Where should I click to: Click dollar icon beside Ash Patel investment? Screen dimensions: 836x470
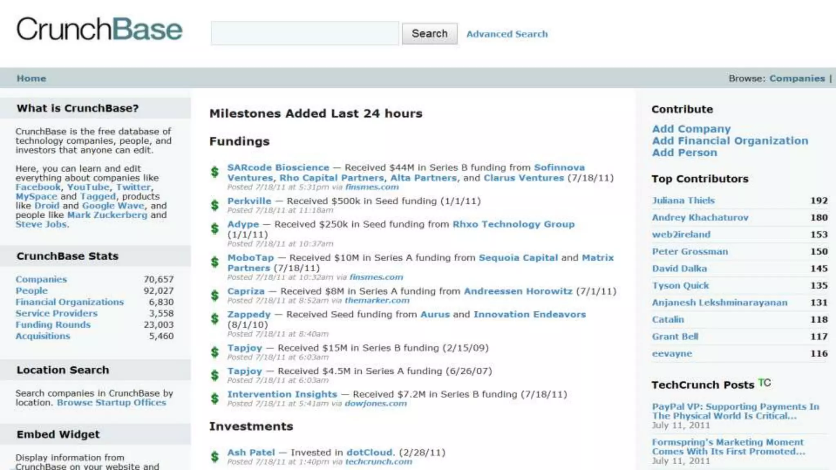click(x=215, y=457)
